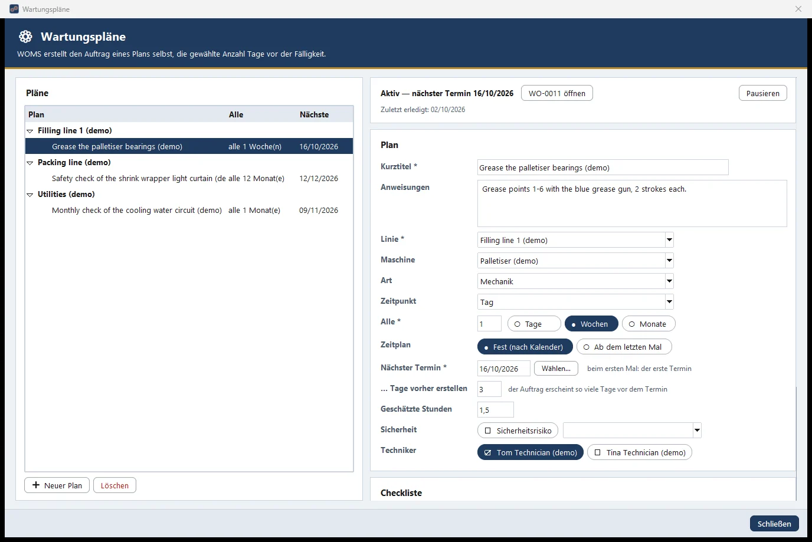Collapse the Packing line (demo) group
The image size is (812, 542).
pyautogui.click(x=30, y=163)
